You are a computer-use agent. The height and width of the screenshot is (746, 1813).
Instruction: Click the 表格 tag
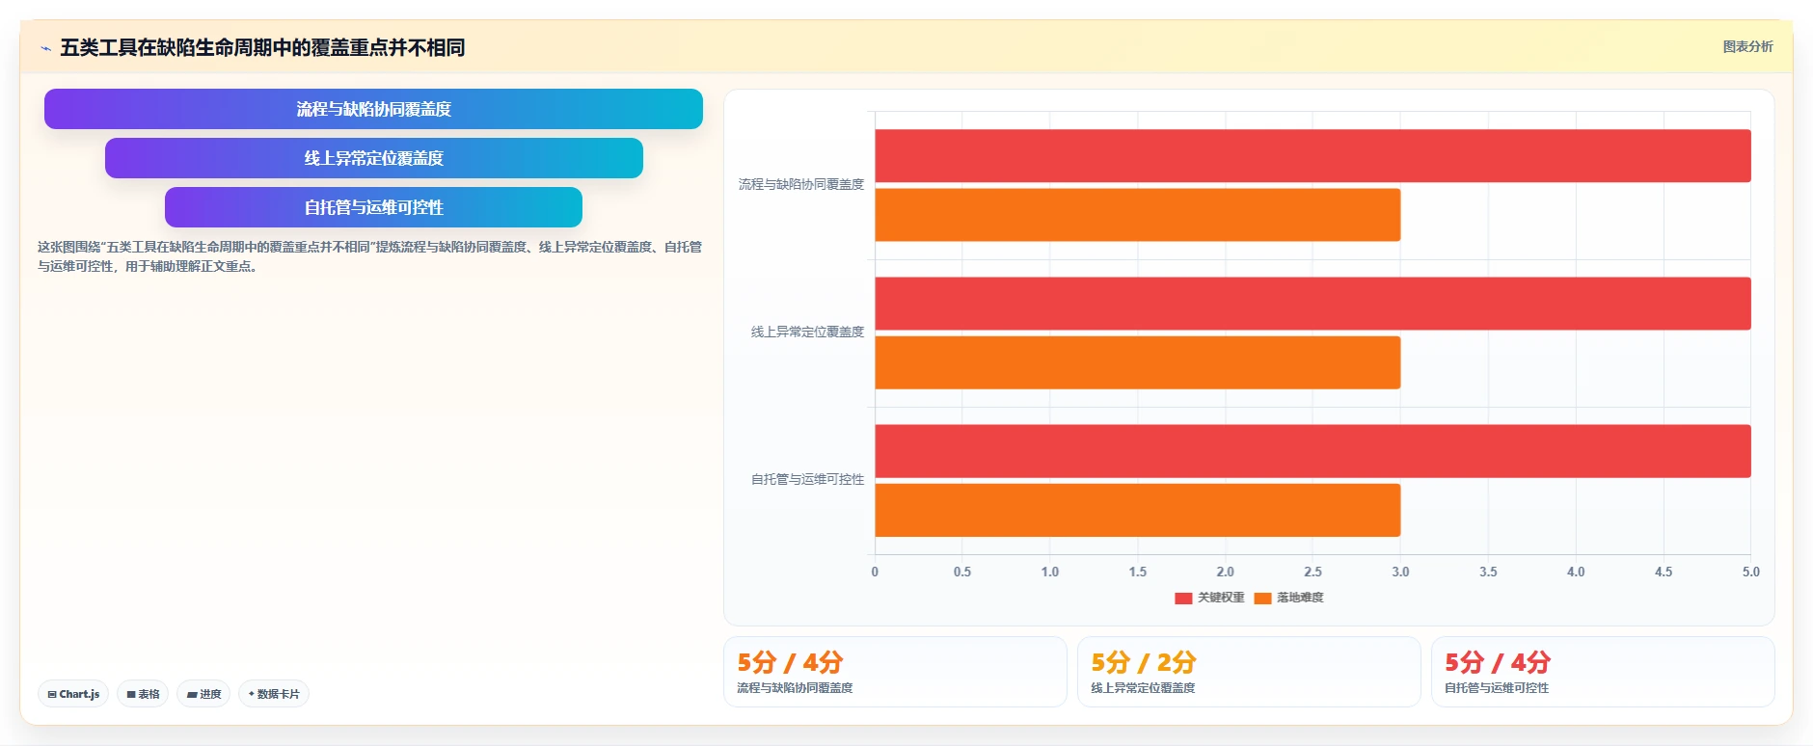coord(143,694)
